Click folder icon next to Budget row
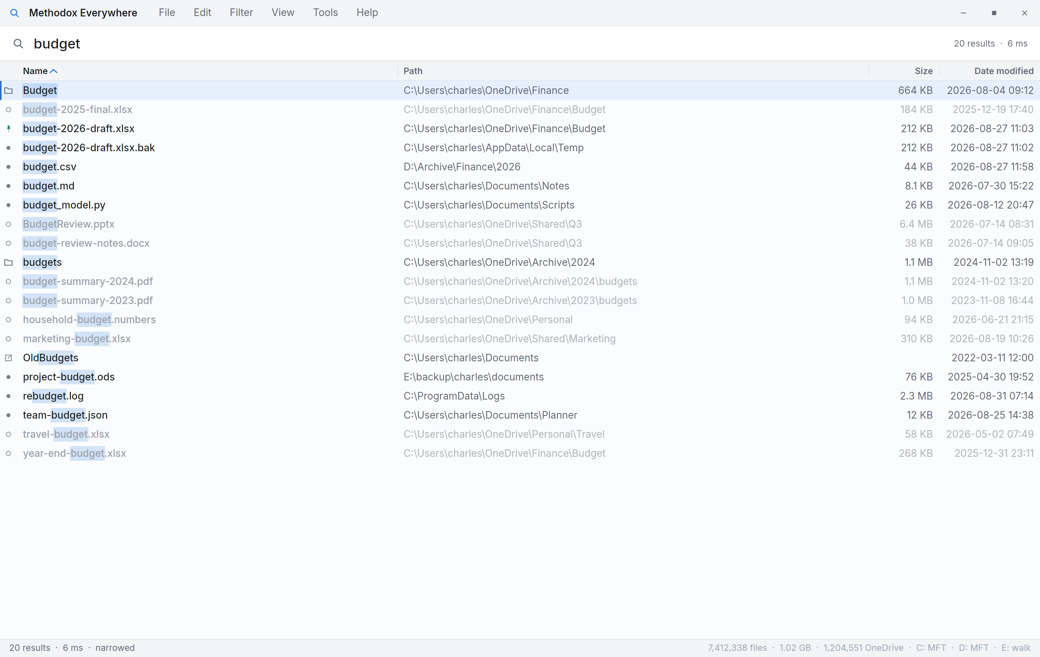This screenshot has height=657, width=1040. 9,91
